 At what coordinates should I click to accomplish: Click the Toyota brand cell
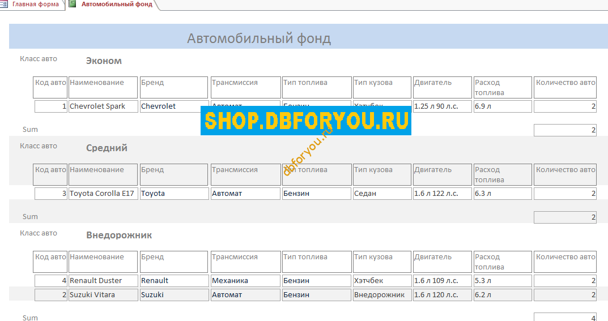(175, 194)
